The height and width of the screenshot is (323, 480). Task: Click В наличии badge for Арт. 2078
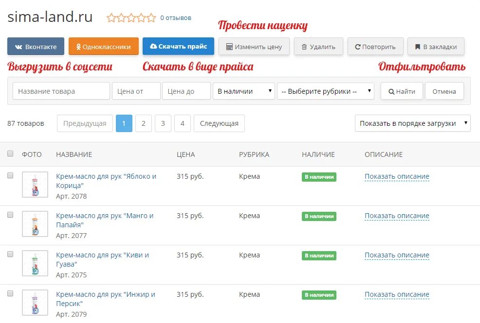(x=319, y=177)
